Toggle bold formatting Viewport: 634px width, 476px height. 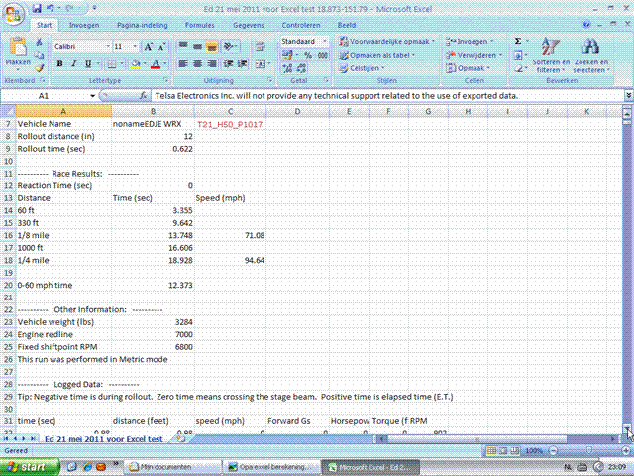click(59, 63)
